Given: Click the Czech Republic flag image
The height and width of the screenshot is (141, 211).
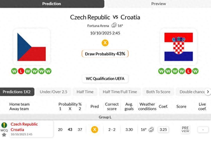Looking at the screenshot, I should [32, 47].
